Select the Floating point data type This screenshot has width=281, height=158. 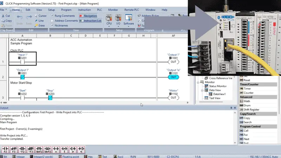69,157
